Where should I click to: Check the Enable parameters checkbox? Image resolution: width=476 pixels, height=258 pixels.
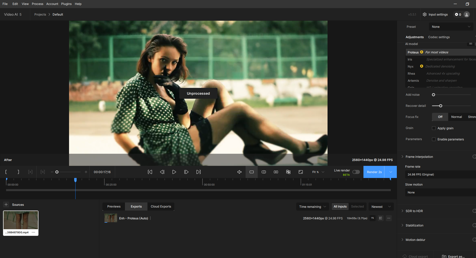click(x=434, y=139)
